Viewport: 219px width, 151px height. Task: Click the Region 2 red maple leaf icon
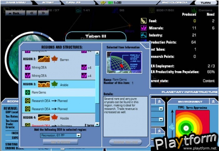(x=54, y=59)
